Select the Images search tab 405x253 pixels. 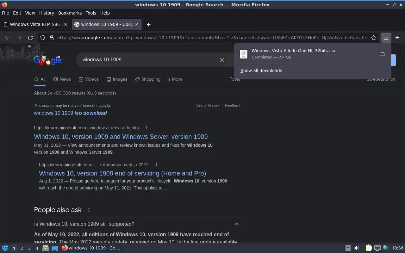coord(117,79)
